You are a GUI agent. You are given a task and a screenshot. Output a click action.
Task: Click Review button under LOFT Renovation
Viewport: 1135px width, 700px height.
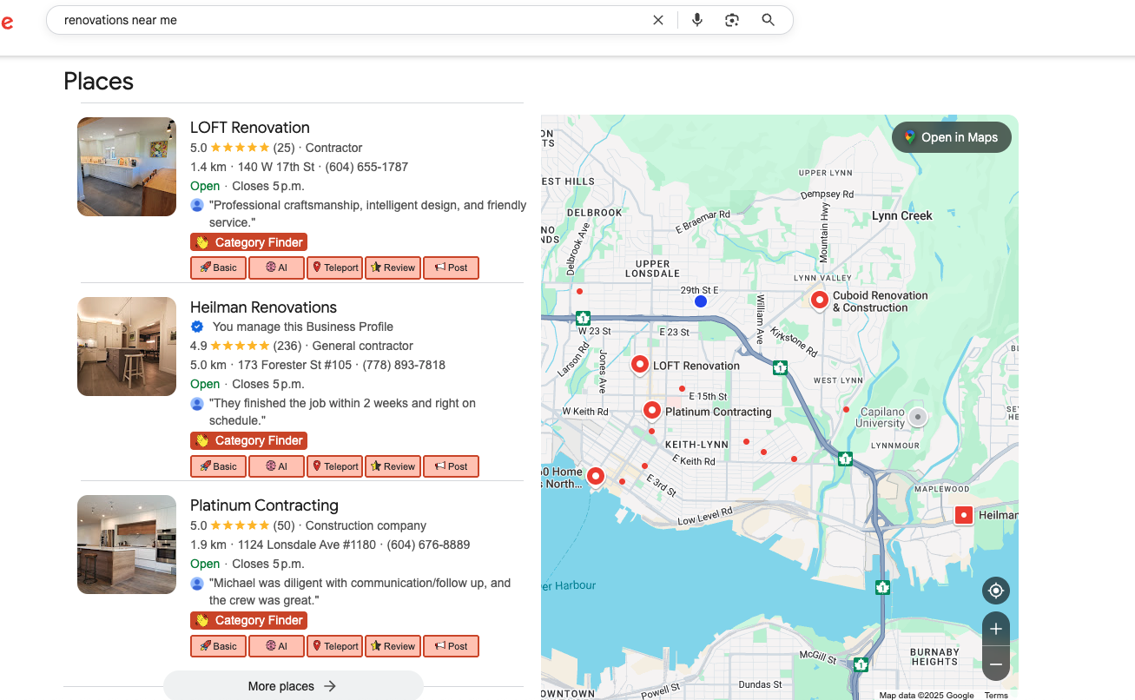393,267
